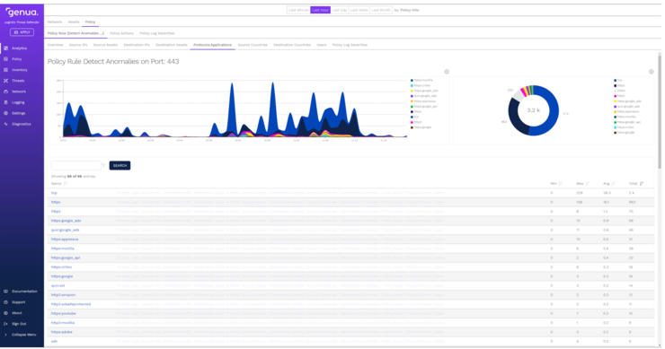Select Last Day time range
This screenshot has height=349, width=665.
(x=340, y=10)
